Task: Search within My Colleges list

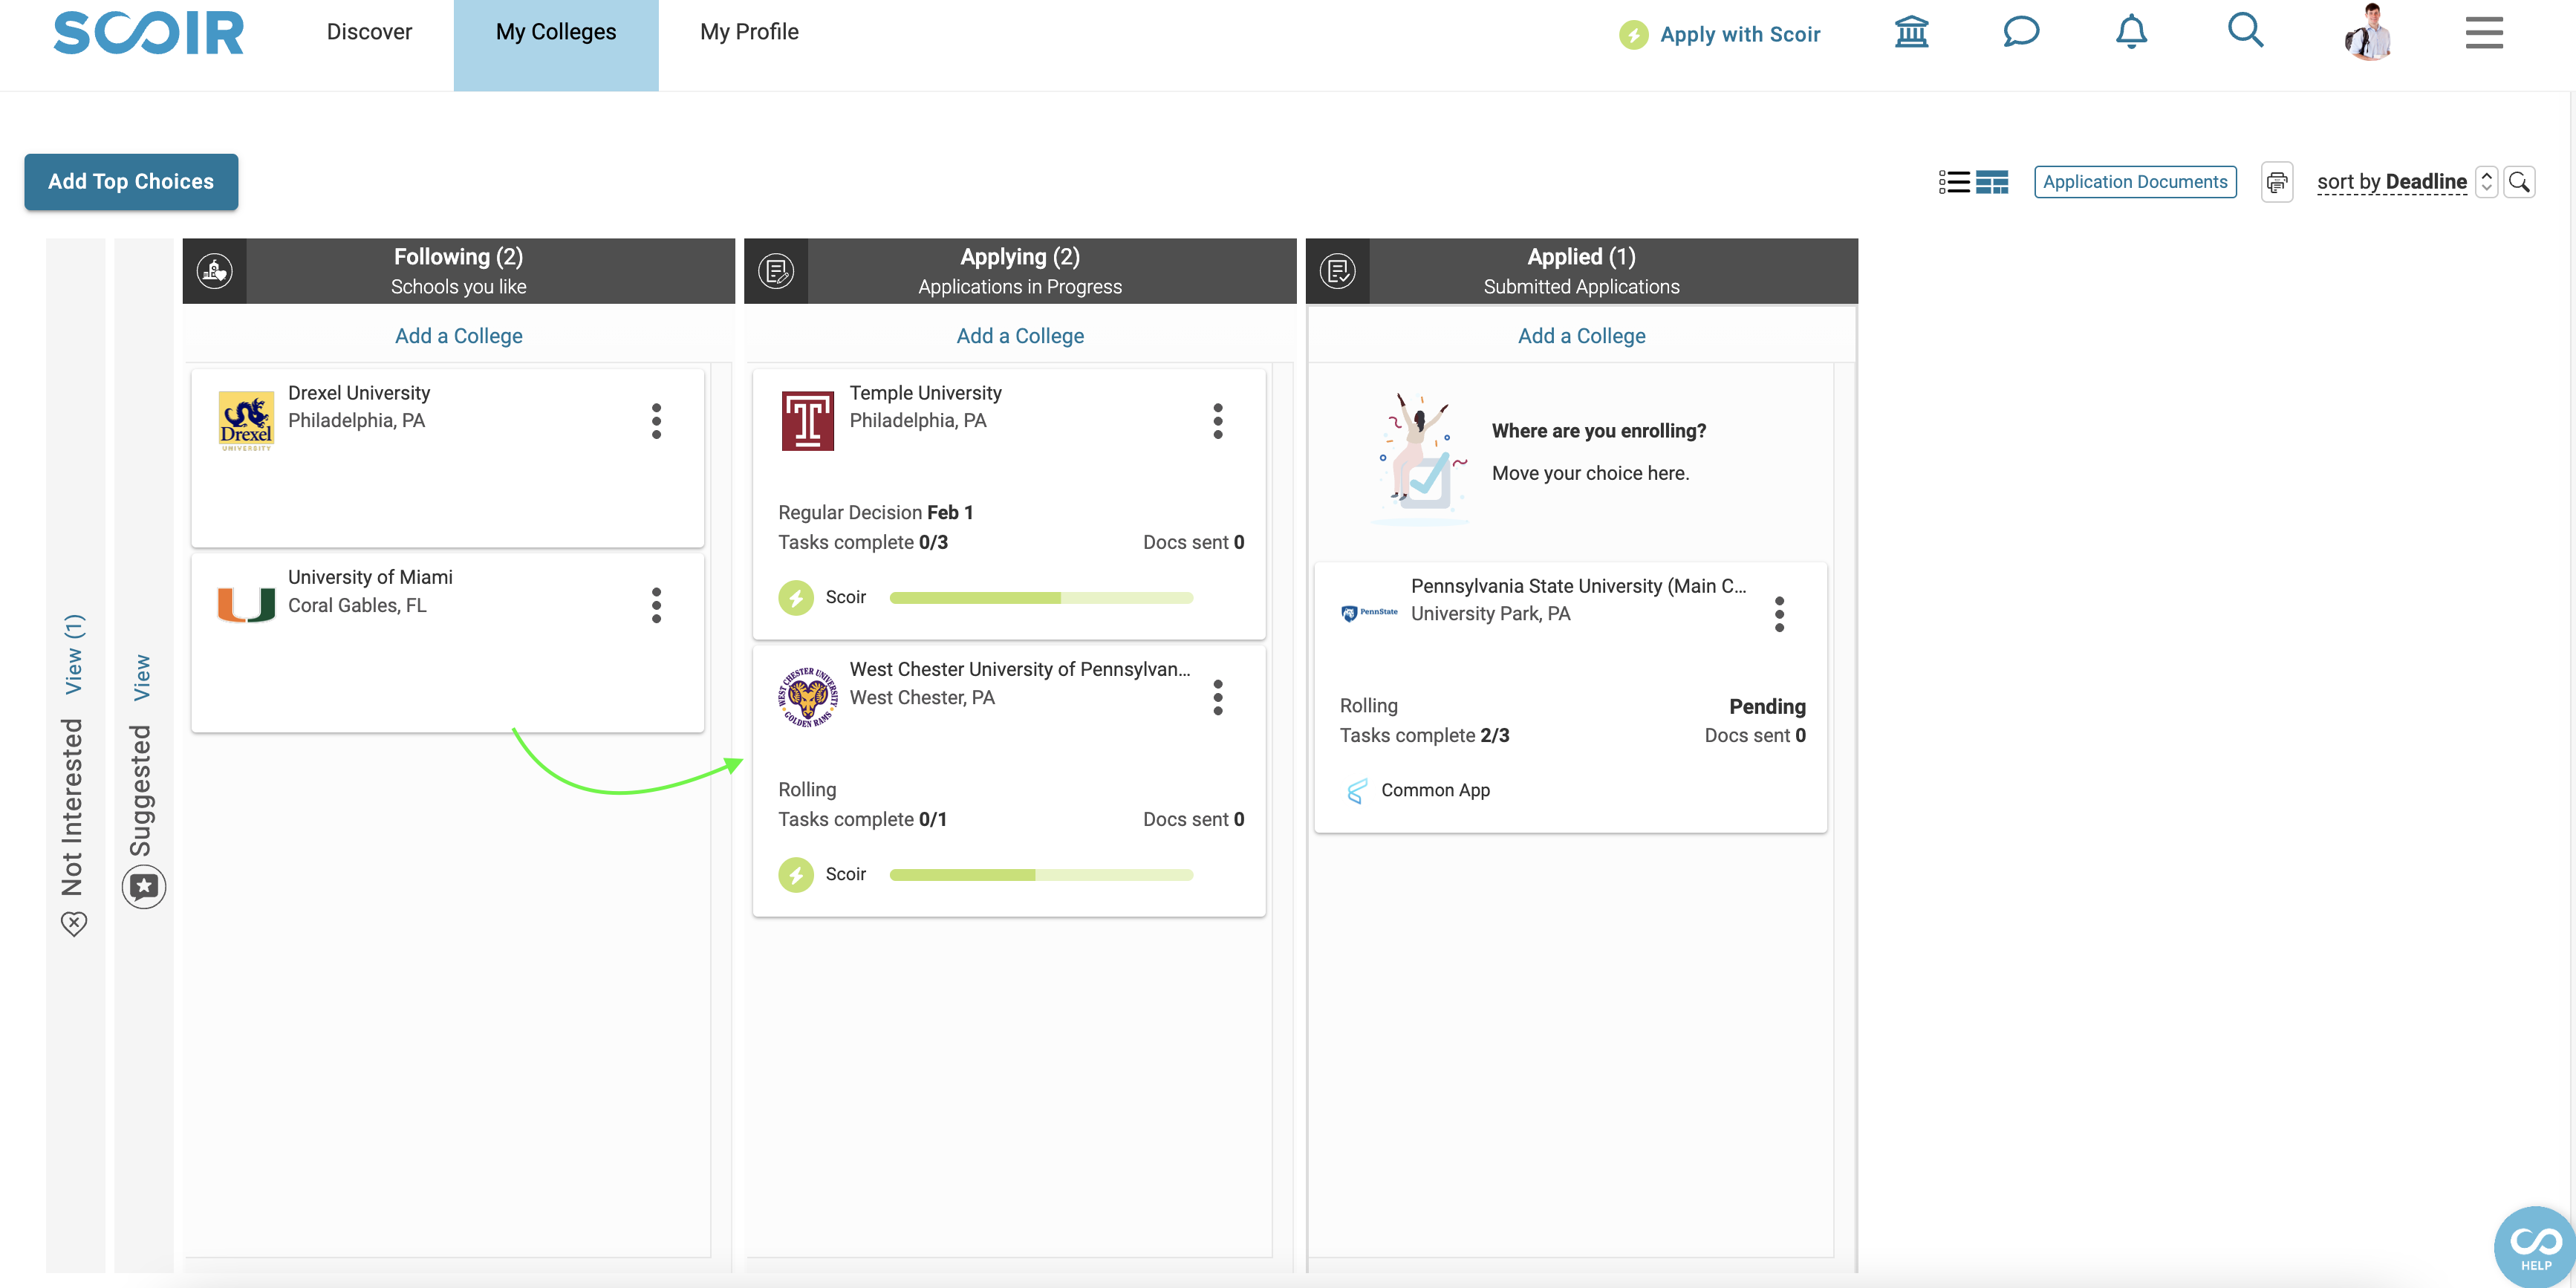Action: (2519, 182)
